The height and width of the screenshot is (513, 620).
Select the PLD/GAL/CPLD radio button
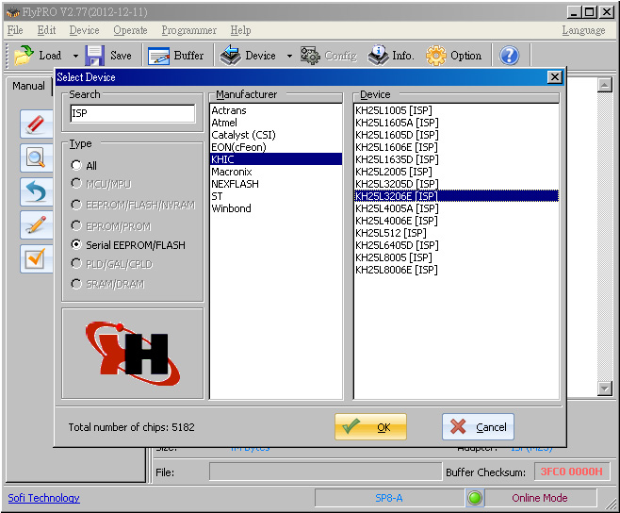click(x=76, y=264)
